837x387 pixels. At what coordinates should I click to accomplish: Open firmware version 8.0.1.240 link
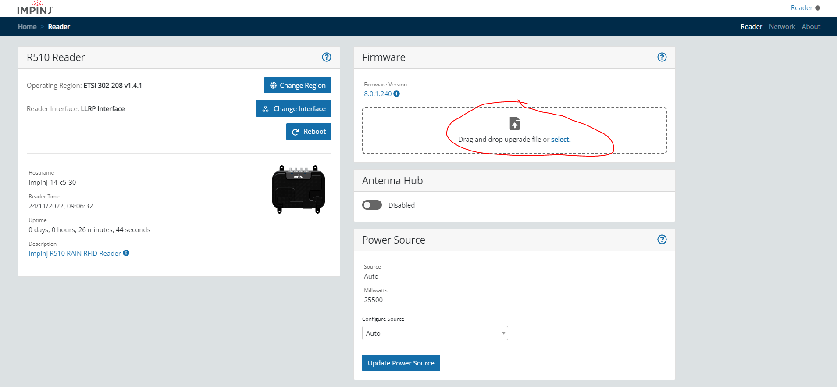[x=378, y=94]
